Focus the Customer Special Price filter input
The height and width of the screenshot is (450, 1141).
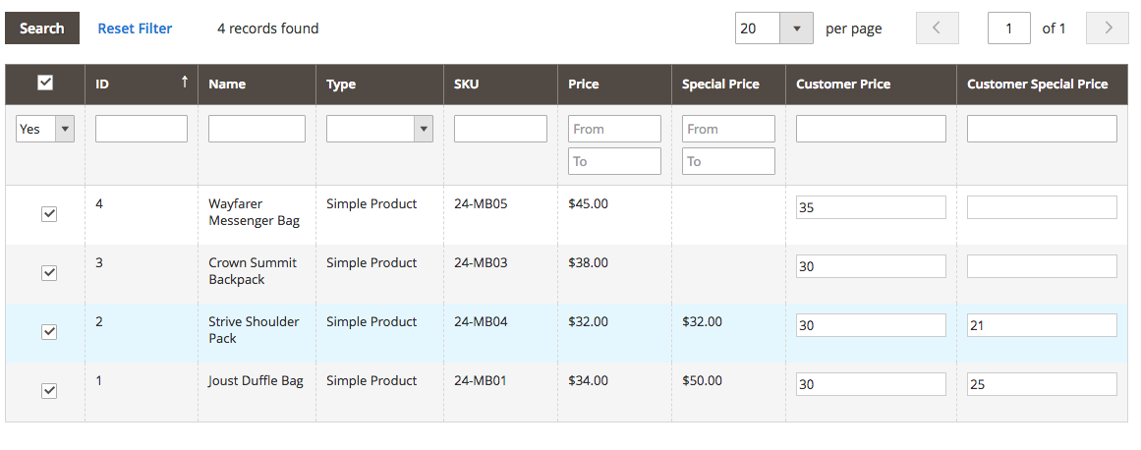point(1042,129)
